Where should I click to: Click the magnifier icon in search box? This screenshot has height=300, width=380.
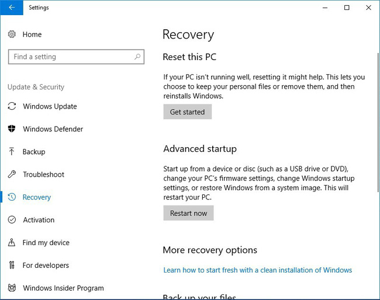click(x=137, y=57)
